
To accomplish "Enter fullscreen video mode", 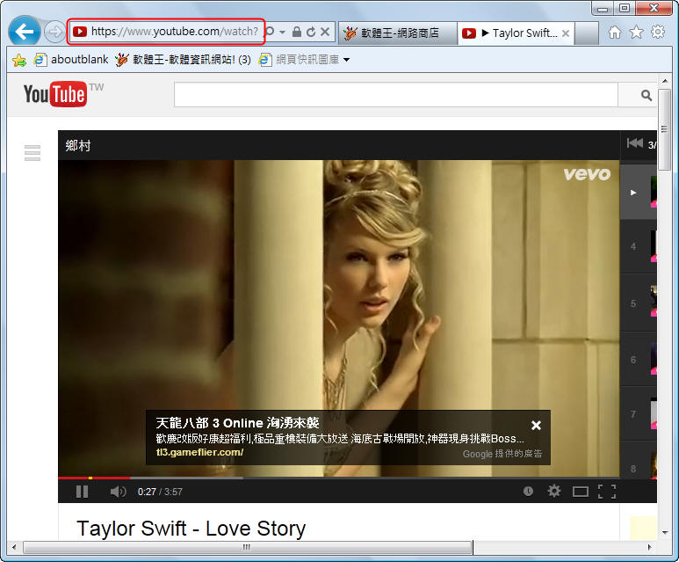I will (607, 492).
